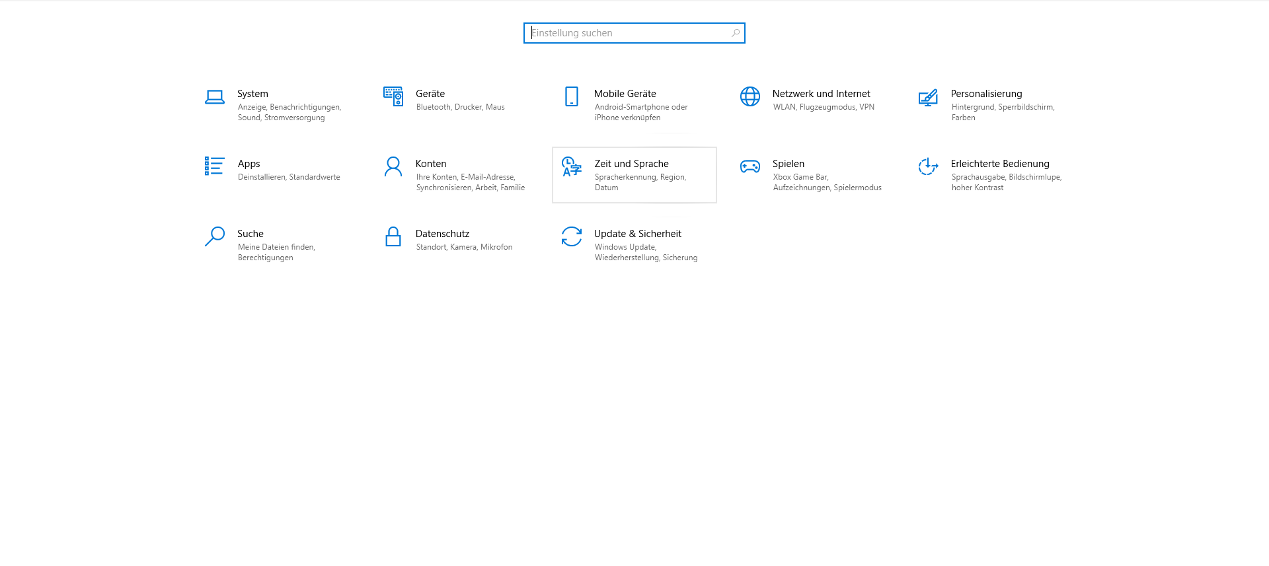Viewport: 1269px width, 566px height.
Task: Open the Personalisierung paintbrush icon
Action: (928, 97)
